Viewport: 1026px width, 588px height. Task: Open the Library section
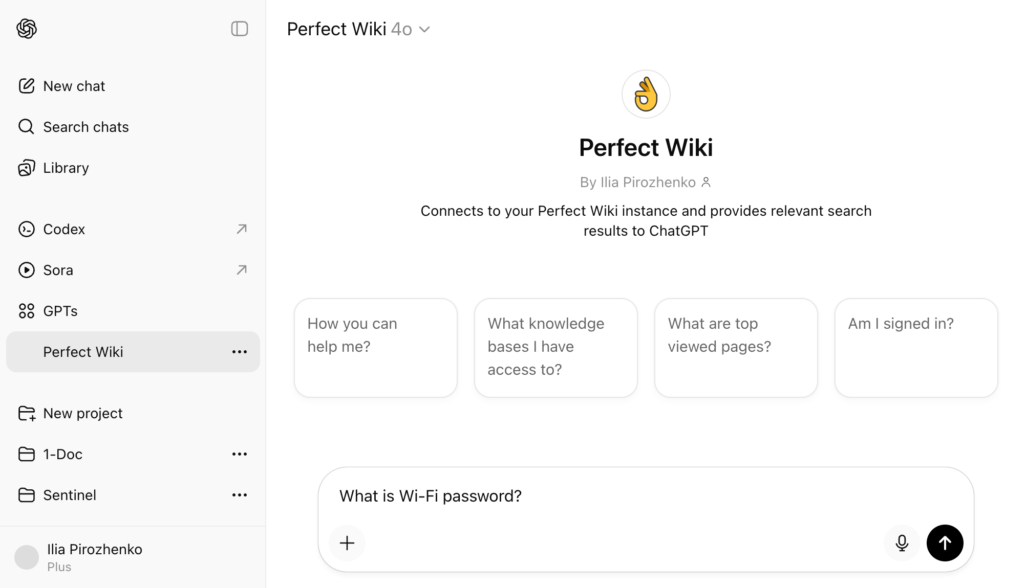[66, 167]
